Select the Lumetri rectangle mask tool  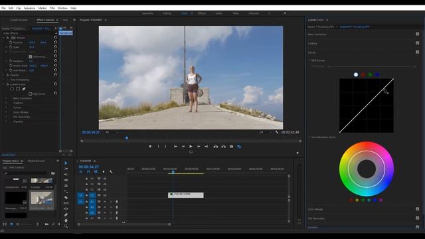tap(18, 88)
